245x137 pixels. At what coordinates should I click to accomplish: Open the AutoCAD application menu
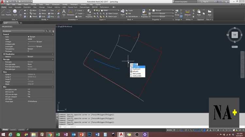coord(2,2)
